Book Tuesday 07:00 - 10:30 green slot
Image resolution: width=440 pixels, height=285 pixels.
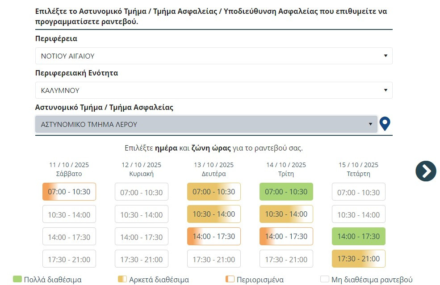[286, 192]
